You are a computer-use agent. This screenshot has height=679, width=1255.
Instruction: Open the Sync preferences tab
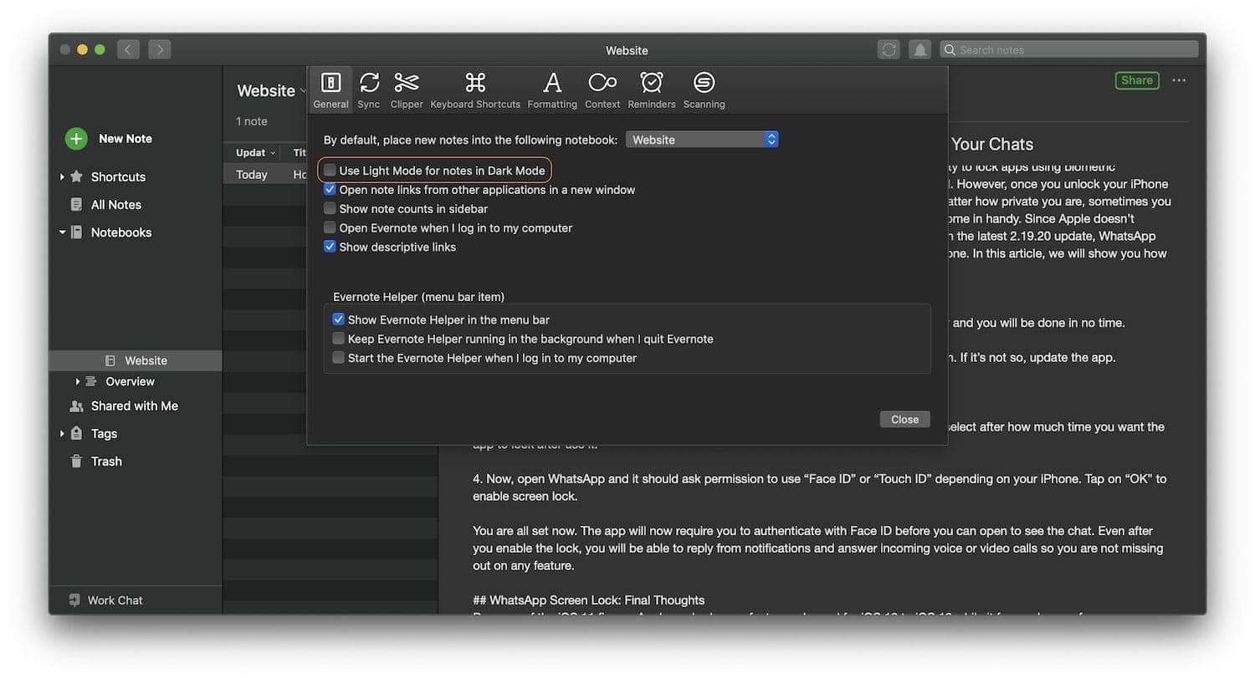[x=369, y=89]
